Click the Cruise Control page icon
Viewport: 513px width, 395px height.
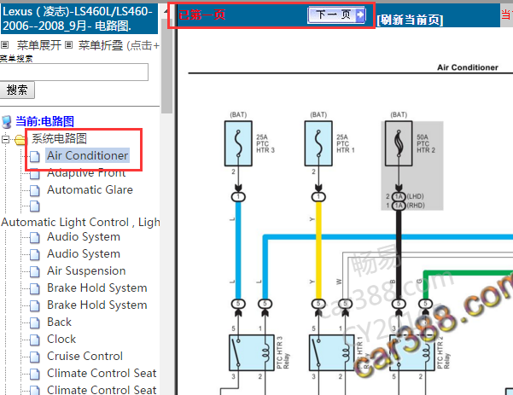[35, 357]
